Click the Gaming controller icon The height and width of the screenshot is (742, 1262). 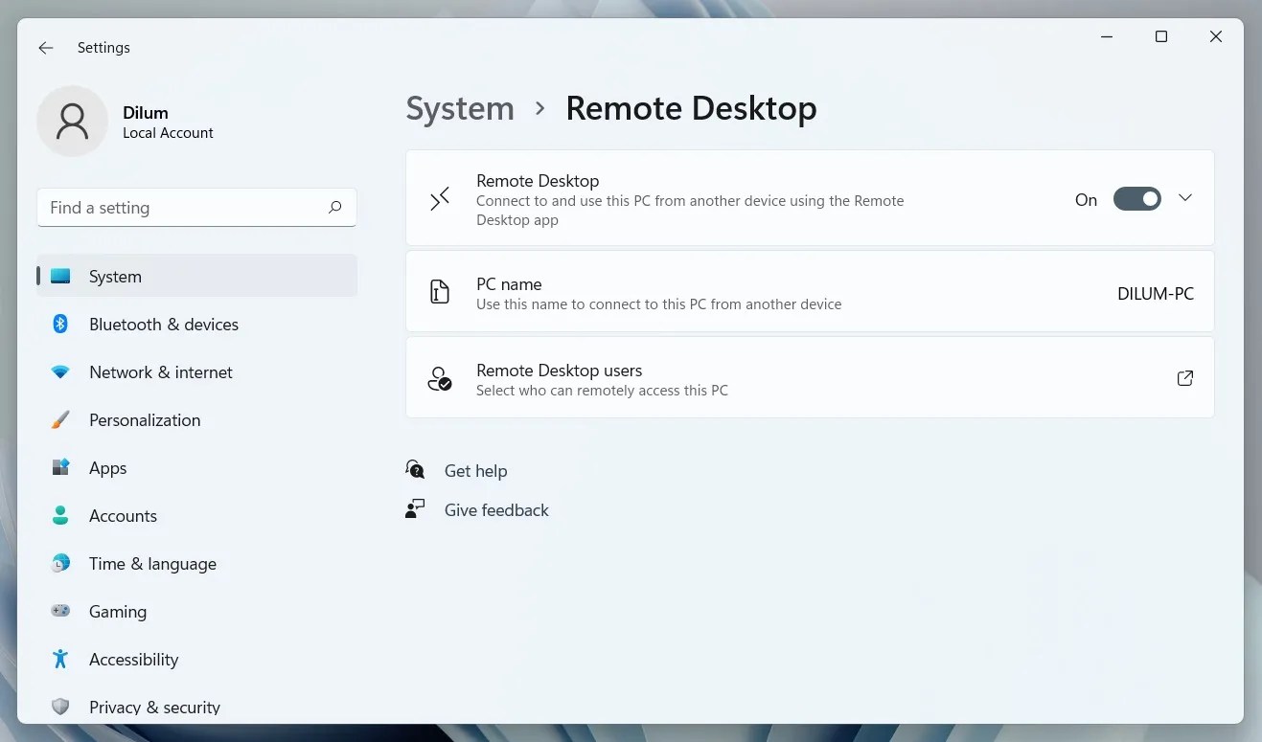click(59, 611)
